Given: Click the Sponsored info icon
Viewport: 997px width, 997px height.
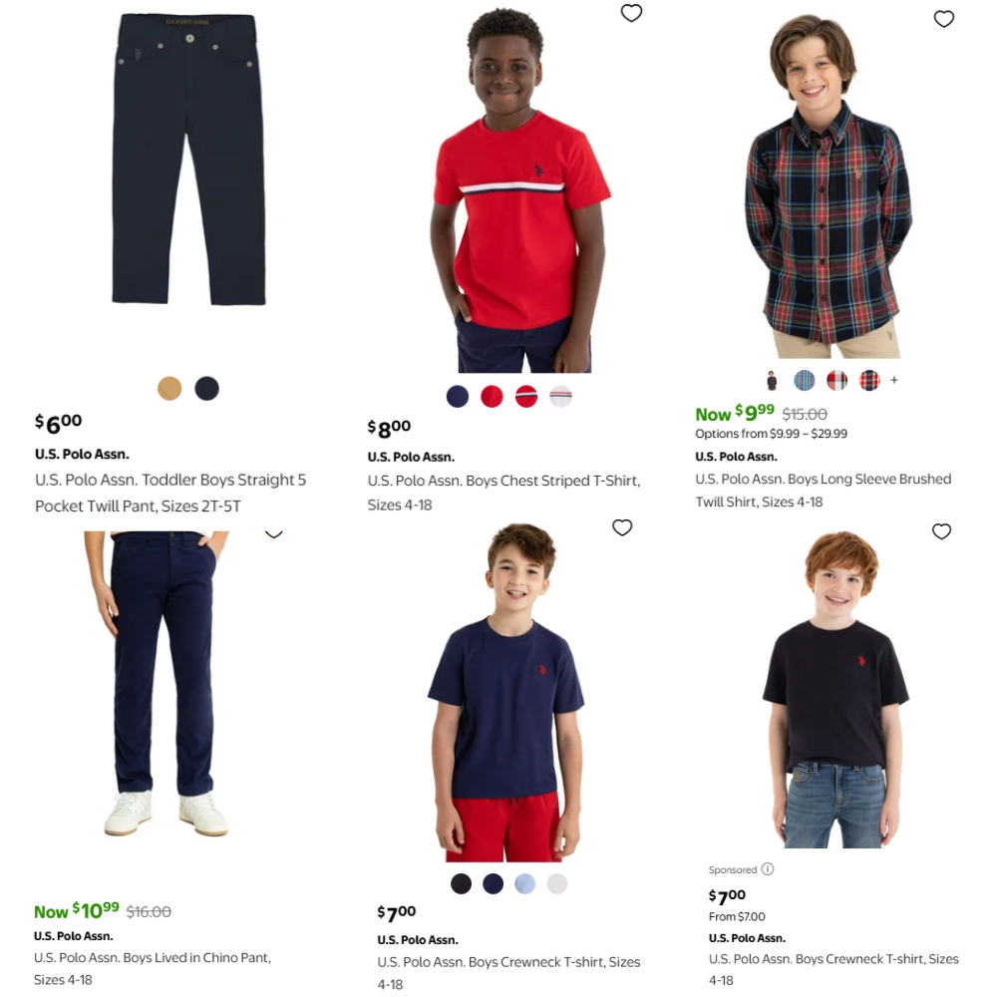Looking at the screenshot, I should 768,868.
